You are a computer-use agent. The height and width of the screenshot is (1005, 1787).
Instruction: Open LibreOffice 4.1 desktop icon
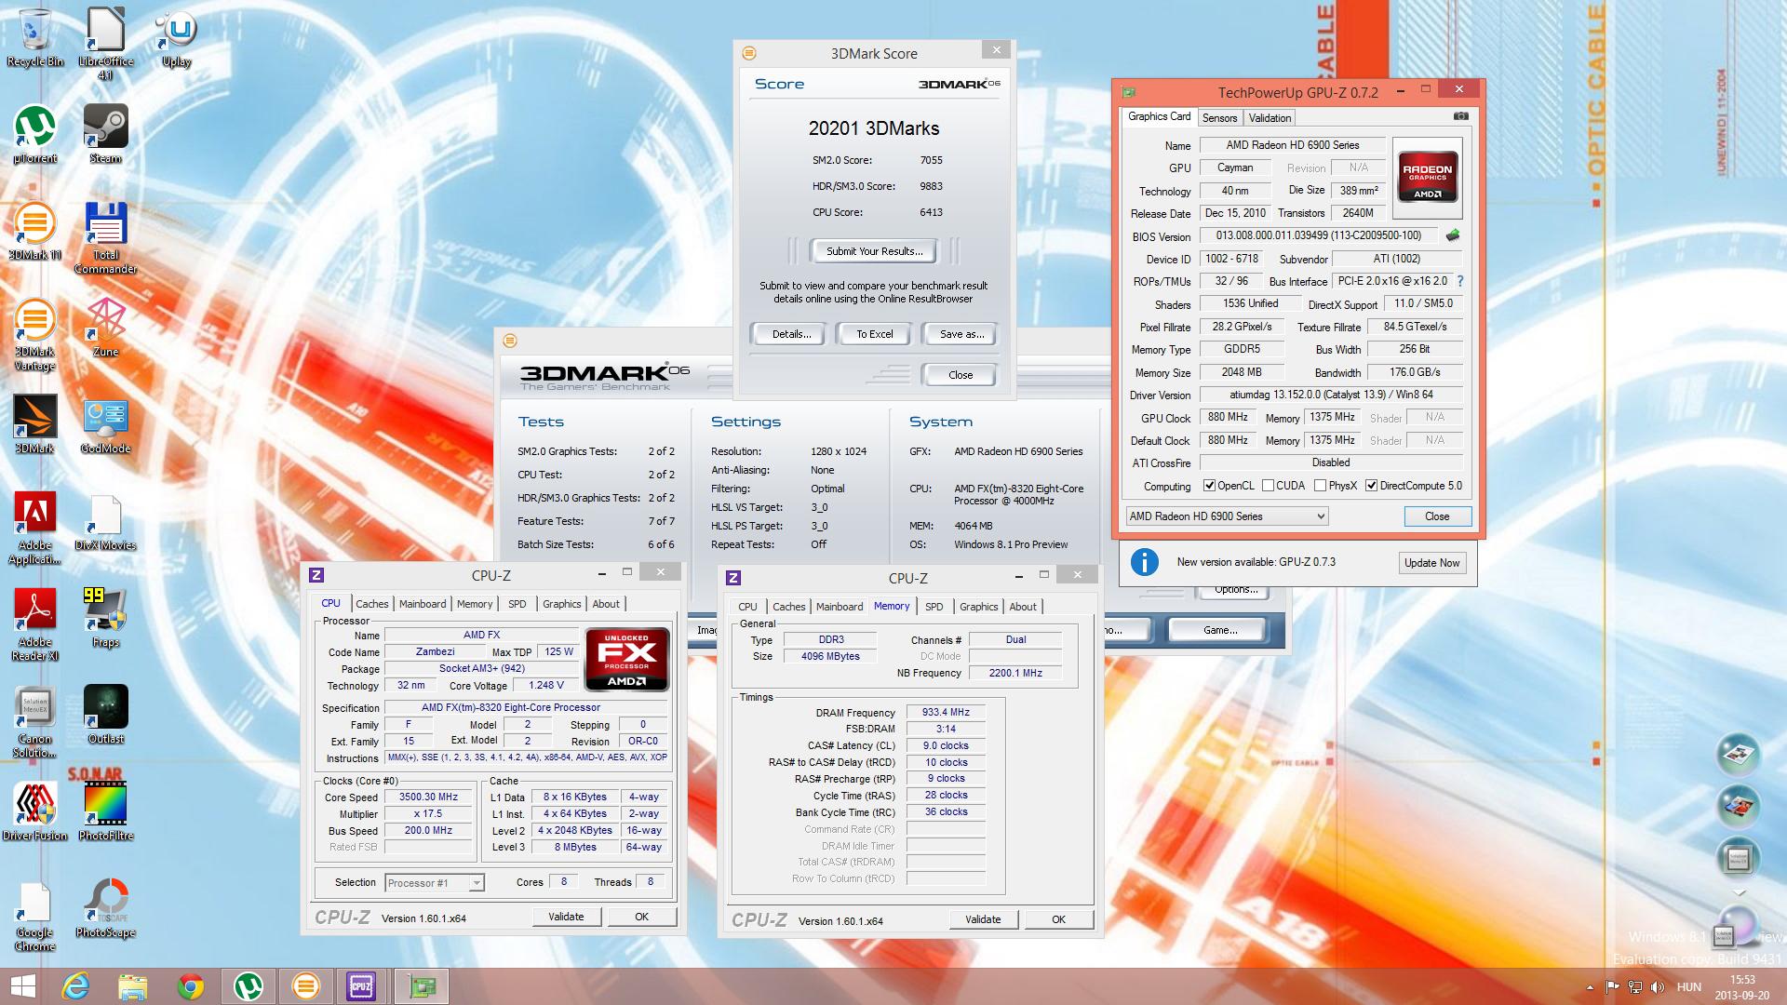105,42
